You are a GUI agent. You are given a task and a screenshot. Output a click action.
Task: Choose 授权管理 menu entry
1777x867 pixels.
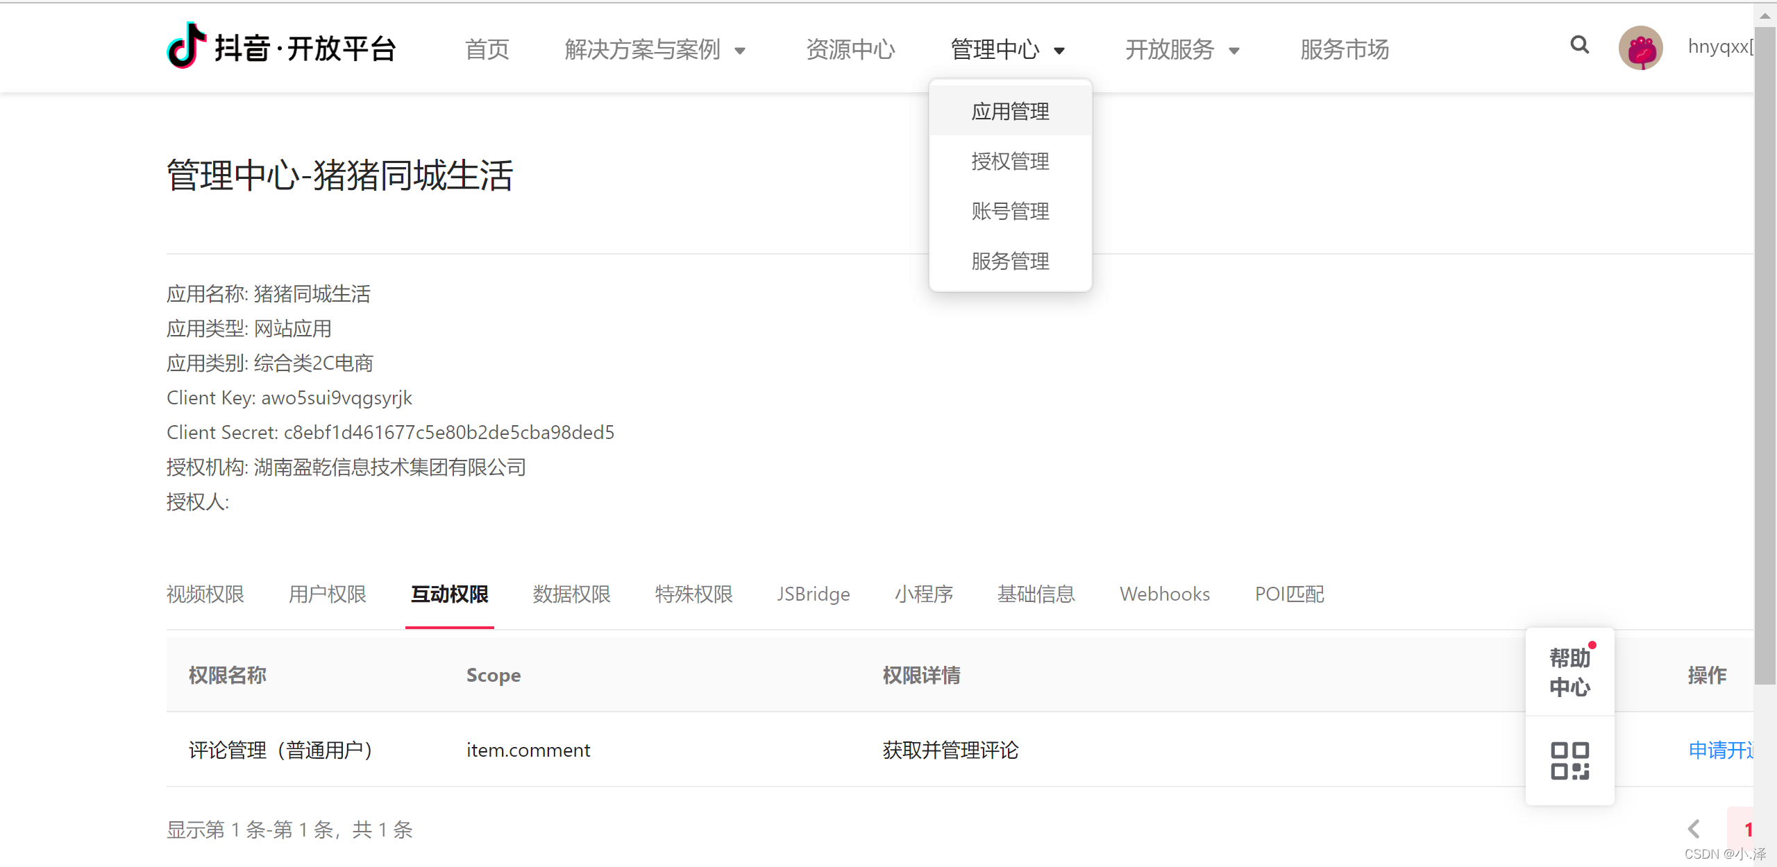[x=1010, y=162]
